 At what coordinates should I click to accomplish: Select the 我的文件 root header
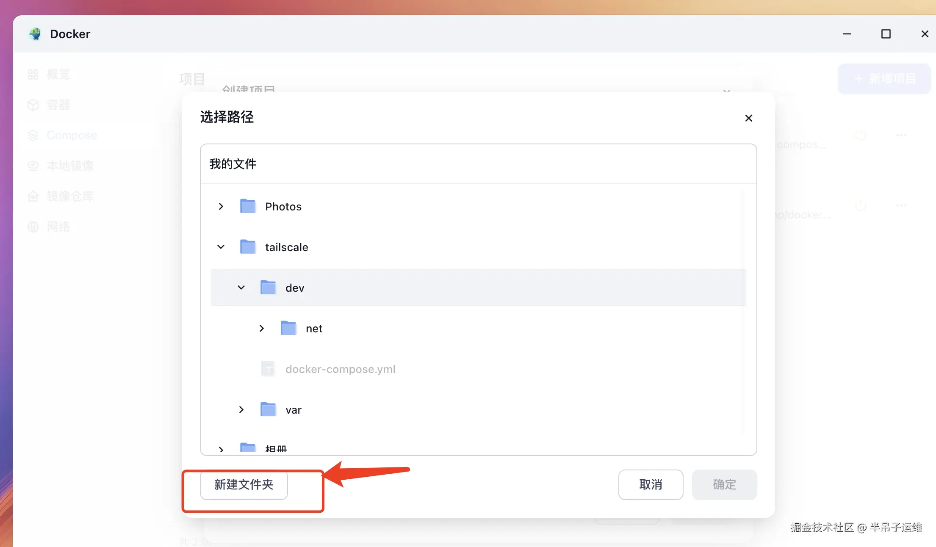tap(233, 164)
